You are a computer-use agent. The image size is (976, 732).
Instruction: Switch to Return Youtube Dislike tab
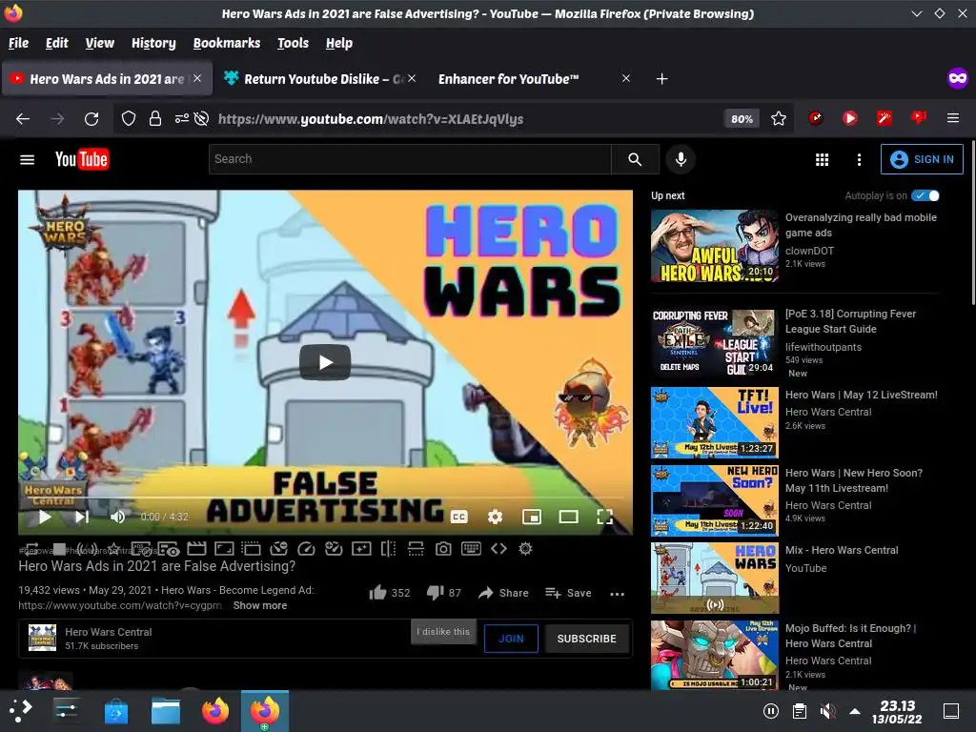click(319, 79)
